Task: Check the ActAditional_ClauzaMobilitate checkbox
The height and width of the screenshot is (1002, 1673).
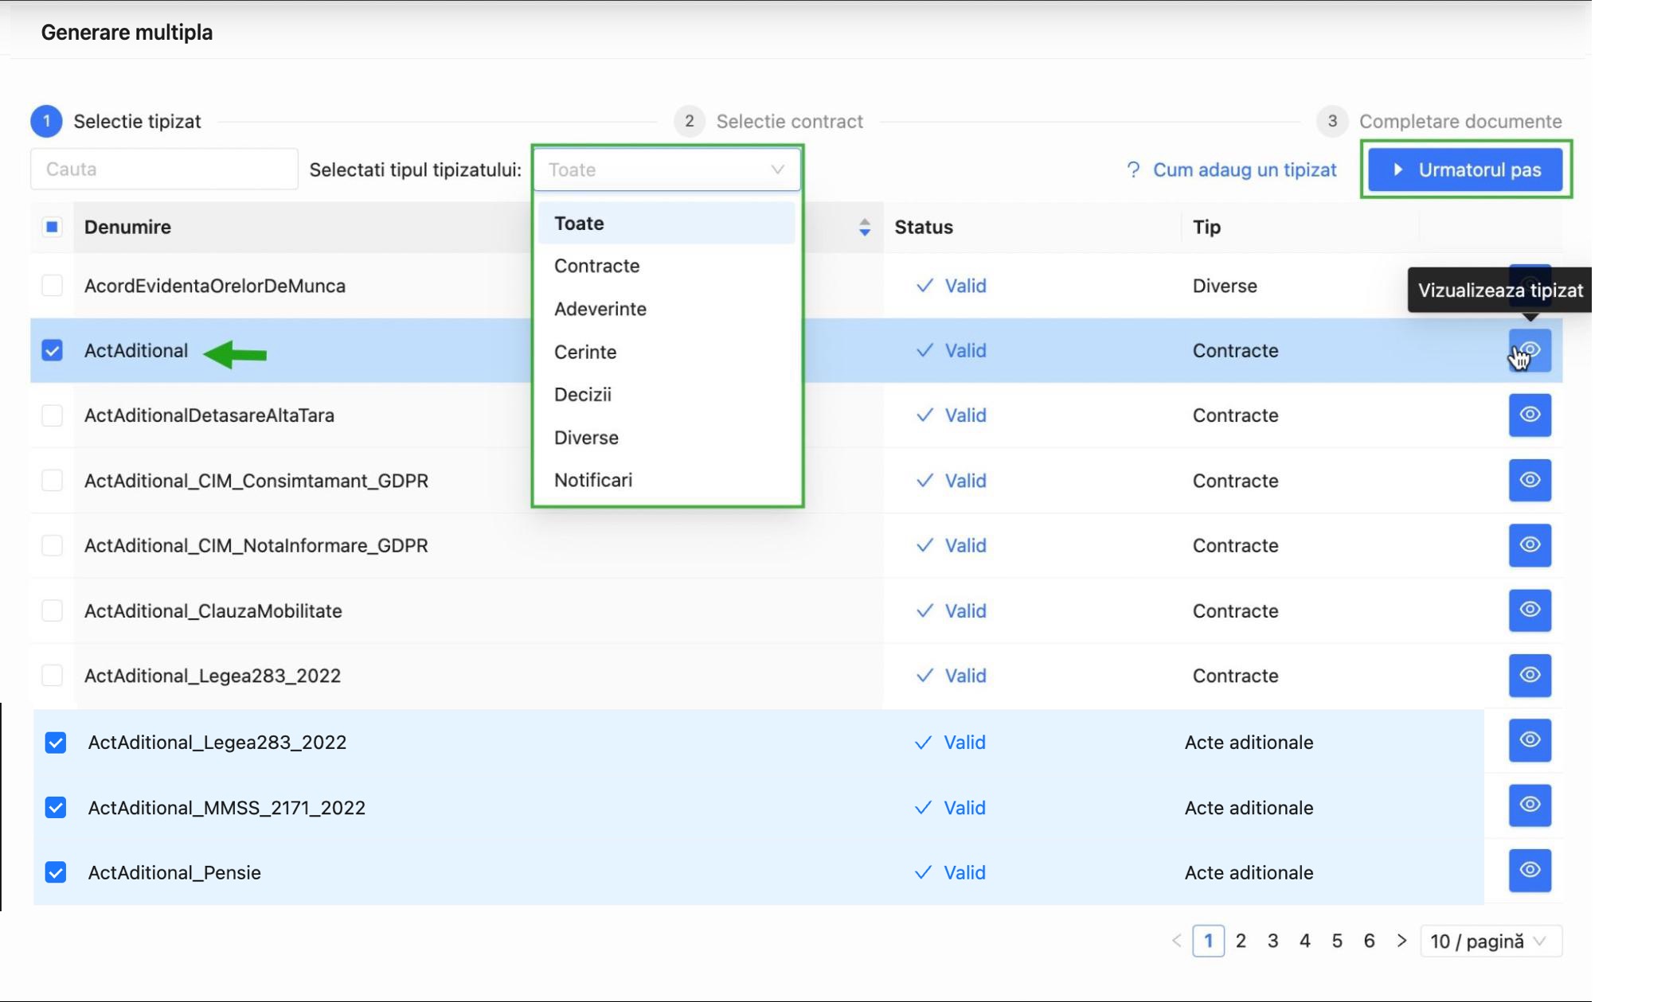Action: click(52, 610)
